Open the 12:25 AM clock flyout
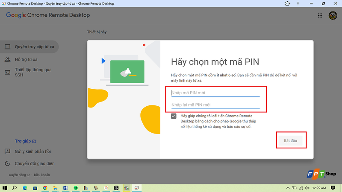The height and width of the screenshot is (192, 342). (x=319, y=188)
